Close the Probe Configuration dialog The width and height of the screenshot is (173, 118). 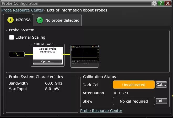coord(168,3)
